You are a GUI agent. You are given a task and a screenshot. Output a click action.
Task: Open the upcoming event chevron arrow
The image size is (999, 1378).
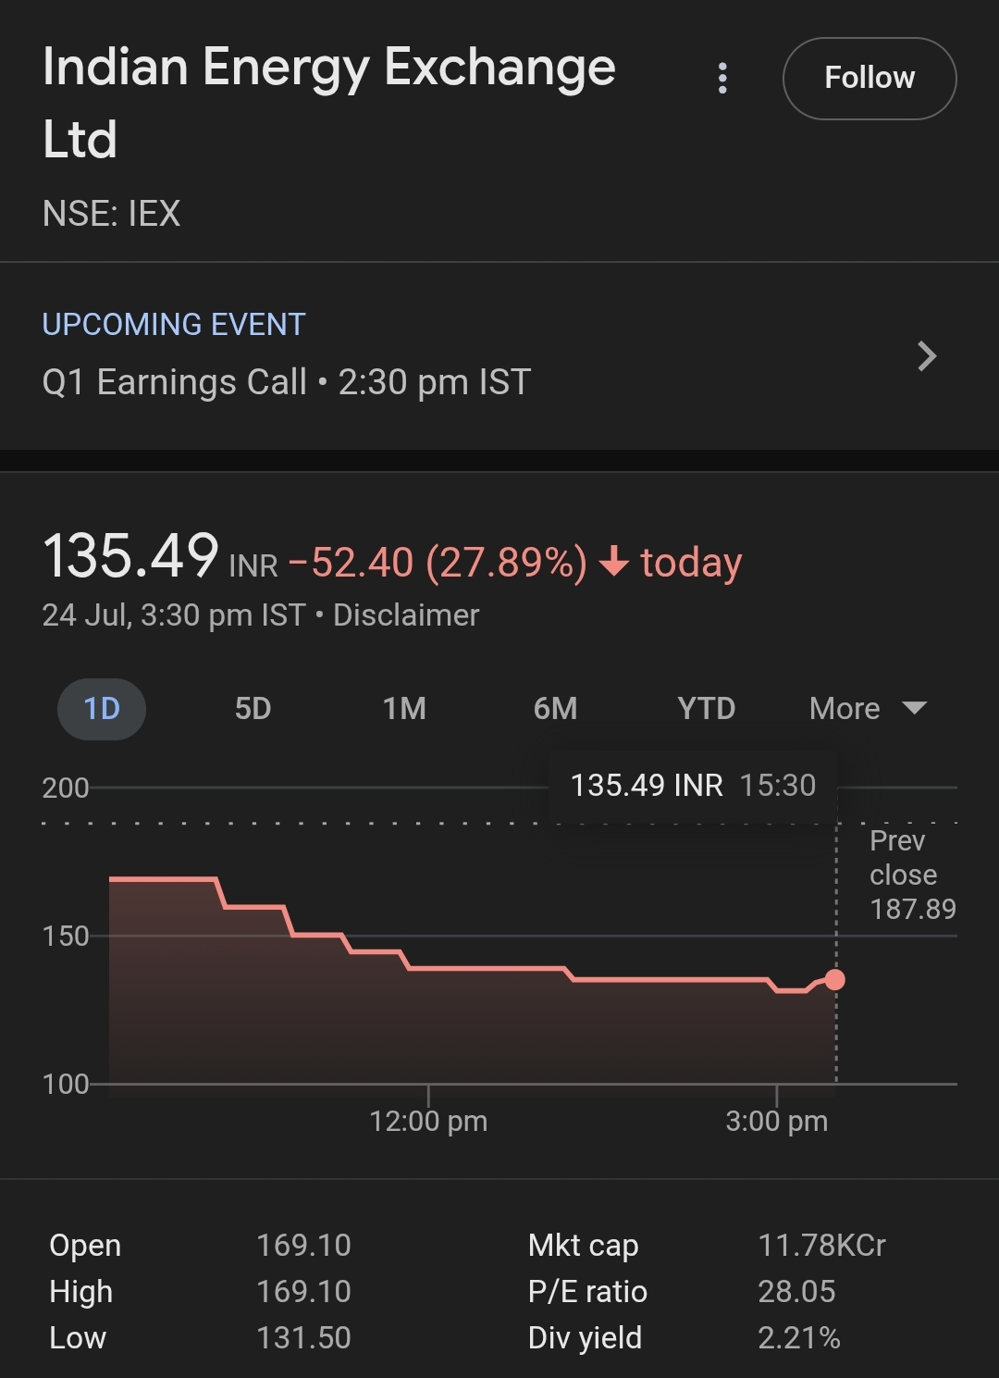927,356
